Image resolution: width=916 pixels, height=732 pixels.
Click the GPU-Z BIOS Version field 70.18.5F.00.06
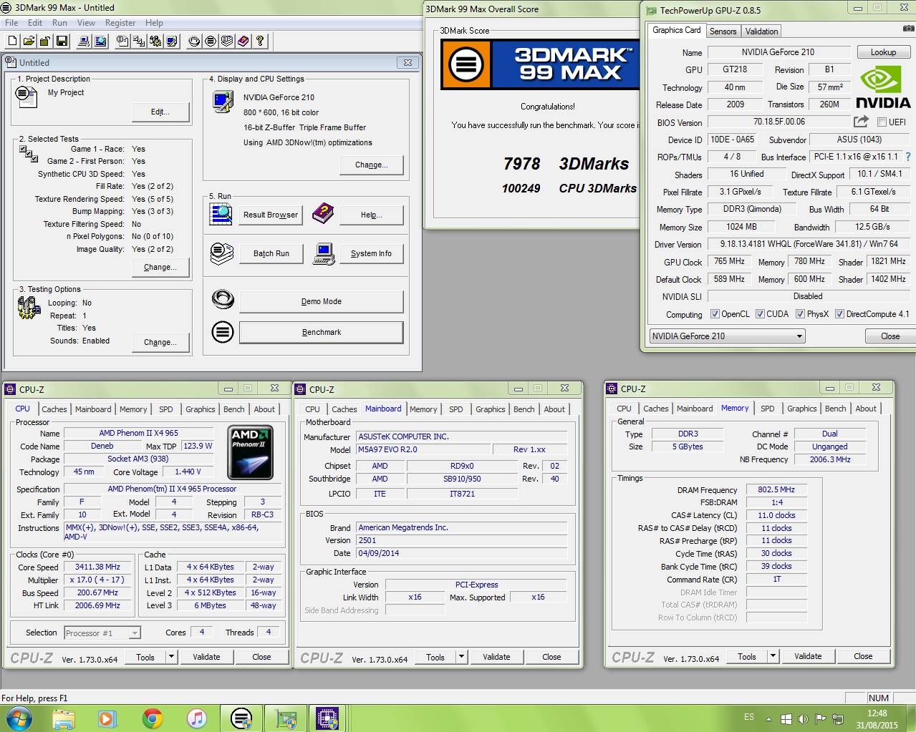pos(778,122)
